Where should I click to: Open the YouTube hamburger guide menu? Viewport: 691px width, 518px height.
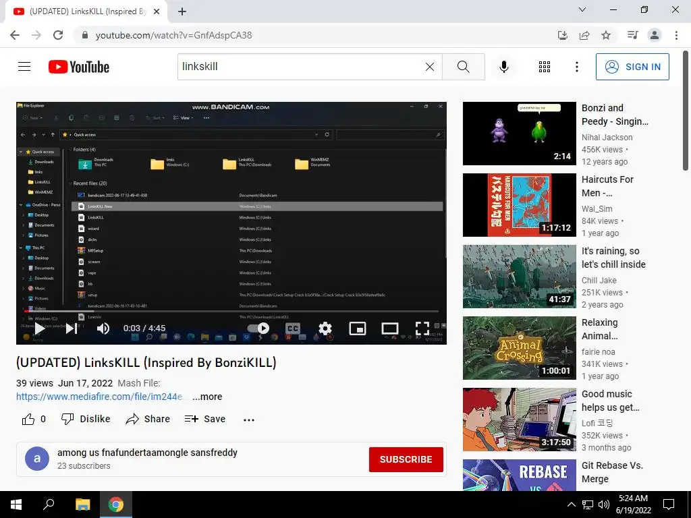click(24, 67)
